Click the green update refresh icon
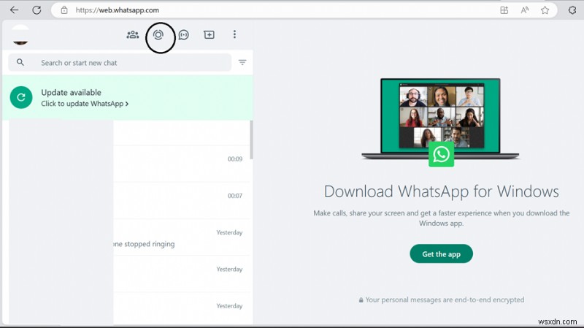Image resolution: width=584 pixels, height=328 pixels. click(21, 97)
